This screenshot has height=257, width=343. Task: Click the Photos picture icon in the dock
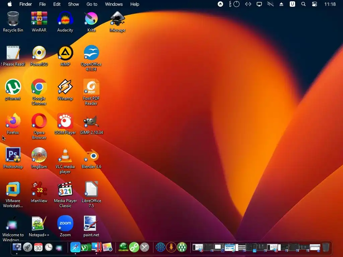(108, 247)
